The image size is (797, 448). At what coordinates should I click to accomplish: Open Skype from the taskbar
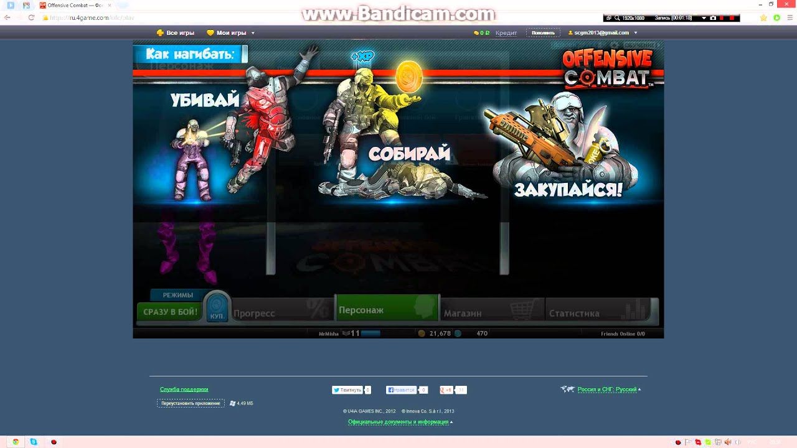click(x=34, y=442)
